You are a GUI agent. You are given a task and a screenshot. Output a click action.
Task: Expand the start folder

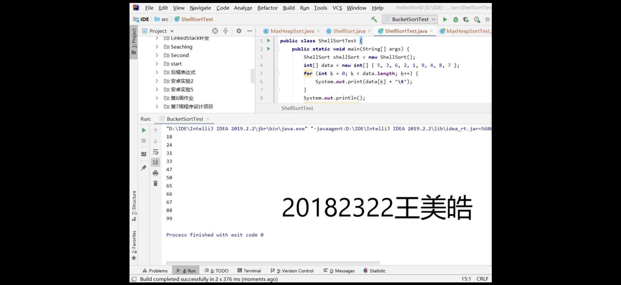[157, 64]
